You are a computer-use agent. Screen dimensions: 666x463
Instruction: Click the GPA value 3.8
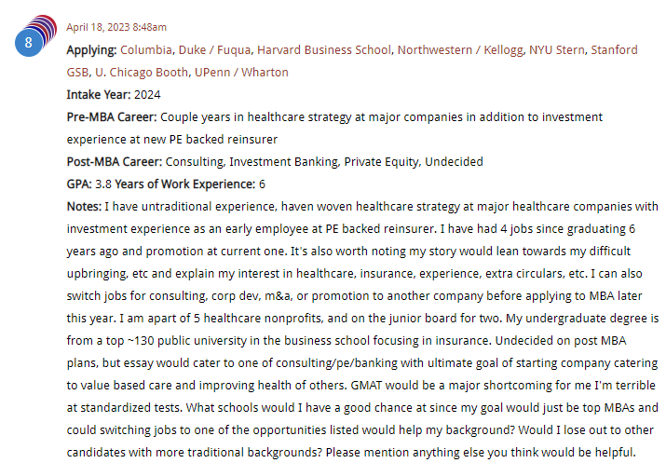click(103, 184)
